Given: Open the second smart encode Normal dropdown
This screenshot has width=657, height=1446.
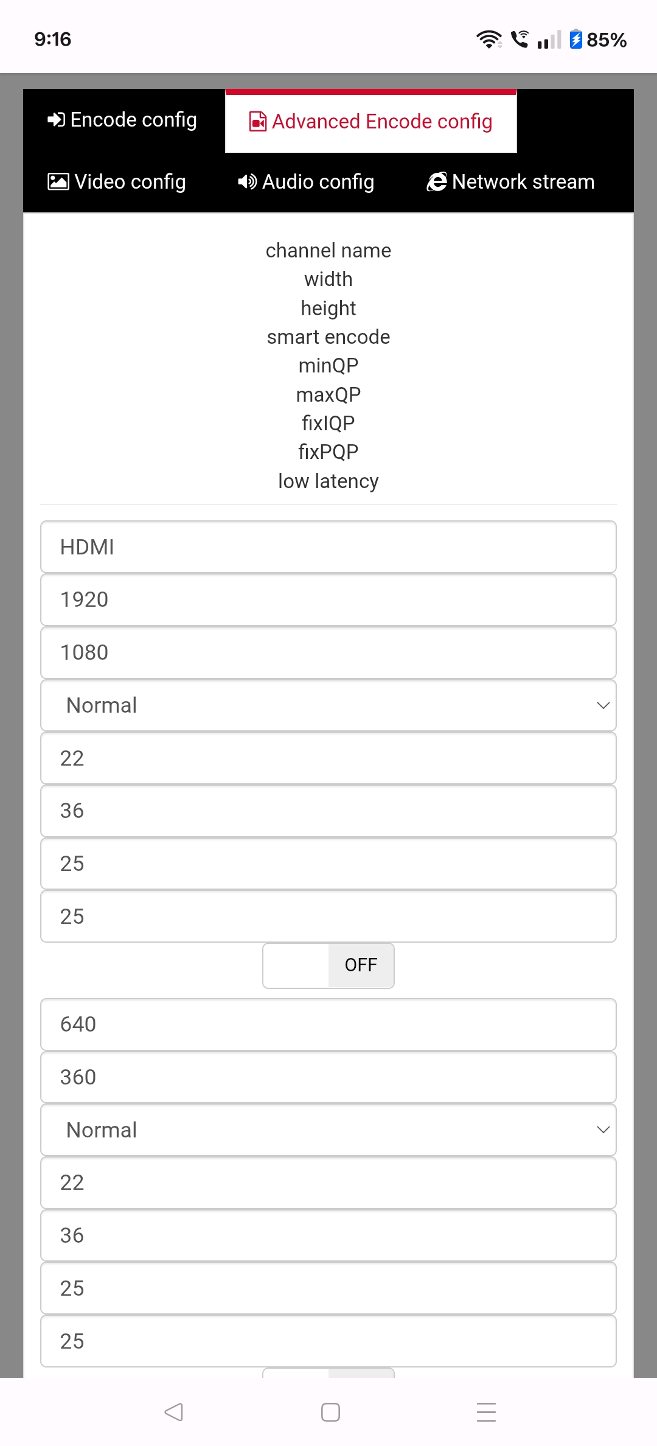Looking at the screenshot, I should click(x=328, y=1130).
